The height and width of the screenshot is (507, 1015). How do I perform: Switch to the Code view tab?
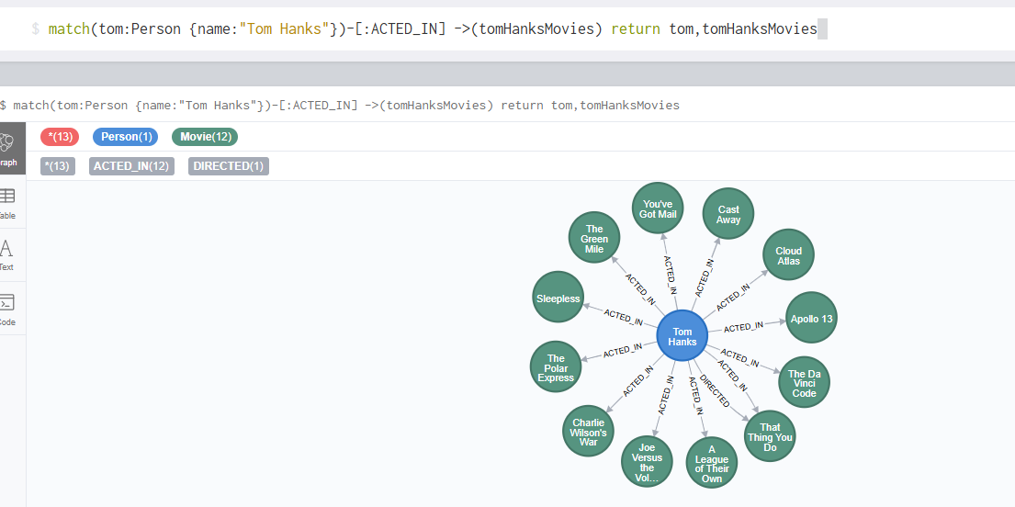12,309
